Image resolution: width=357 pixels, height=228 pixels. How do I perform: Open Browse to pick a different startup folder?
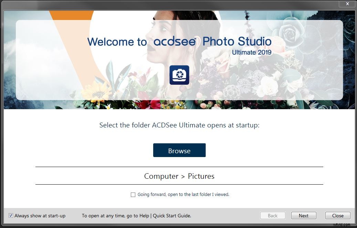179,150
